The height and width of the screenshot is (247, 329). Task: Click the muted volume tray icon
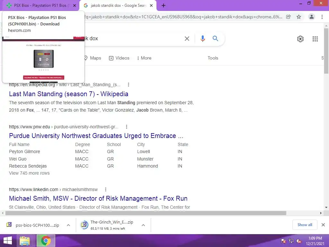(x=298, y=241)
